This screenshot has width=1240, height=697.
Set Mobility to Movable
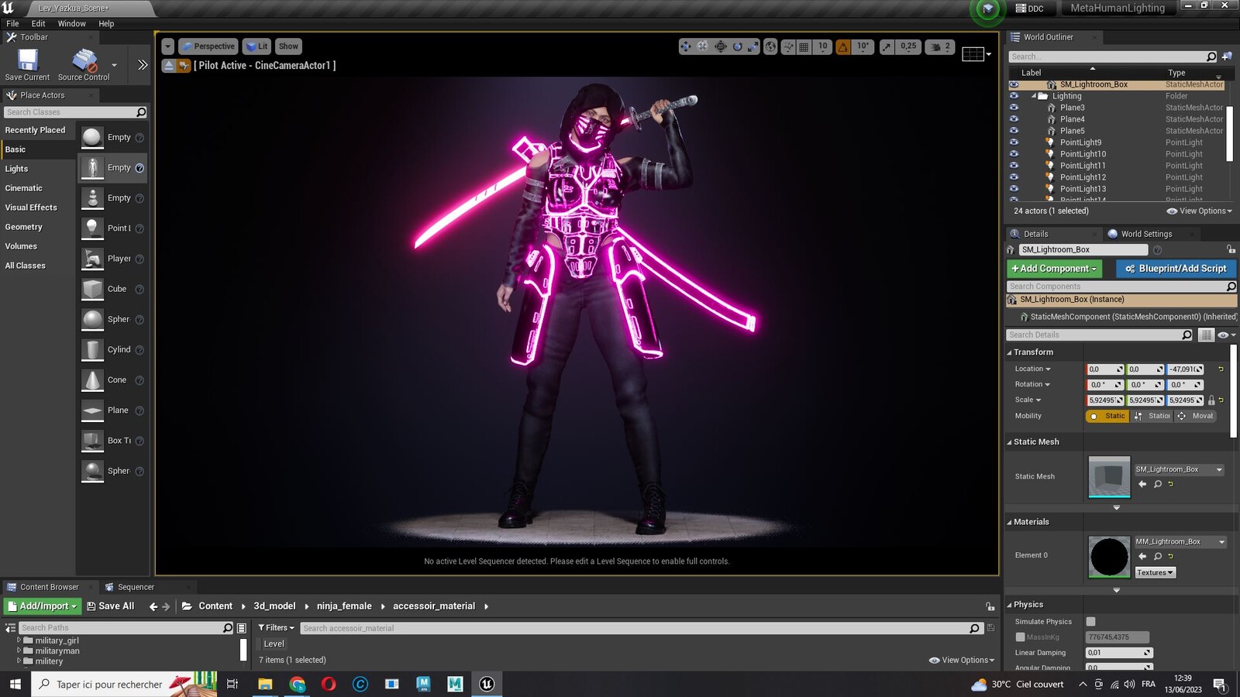[1195, 416]
